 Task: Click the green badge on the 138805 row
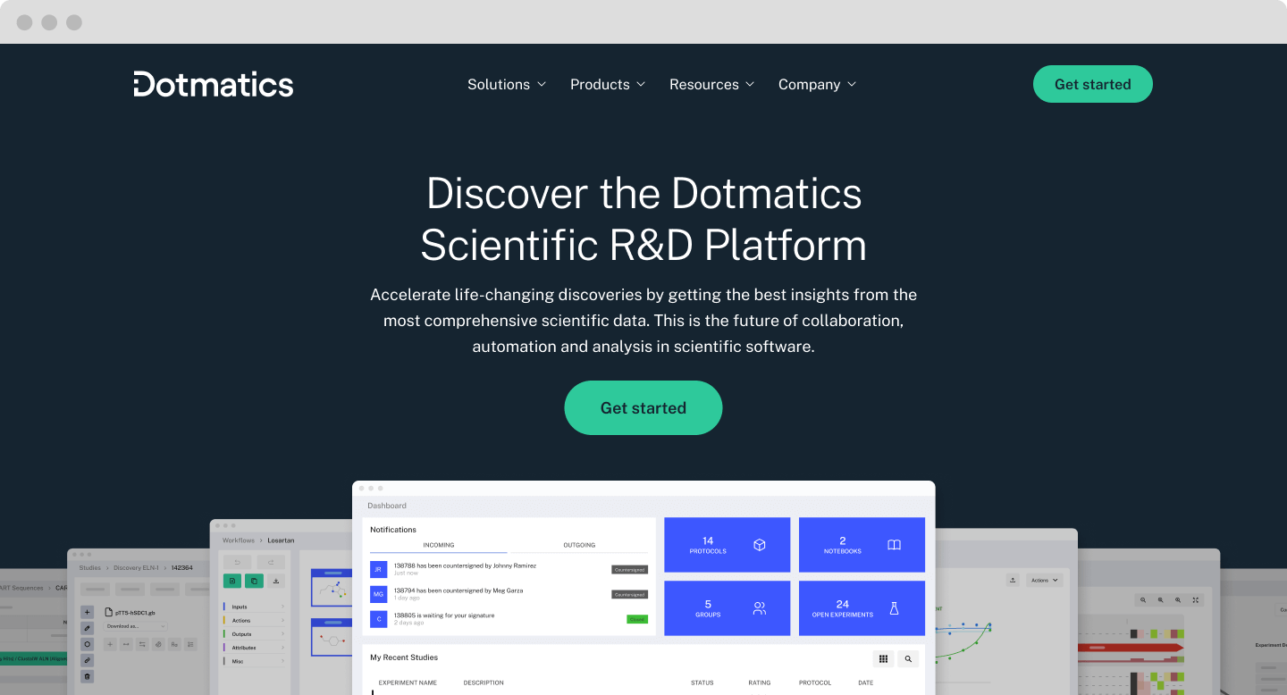click(x=637, y=618)
